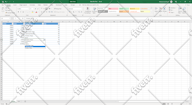Decrease the font size
192x105 pixels.
pos(38,9)
